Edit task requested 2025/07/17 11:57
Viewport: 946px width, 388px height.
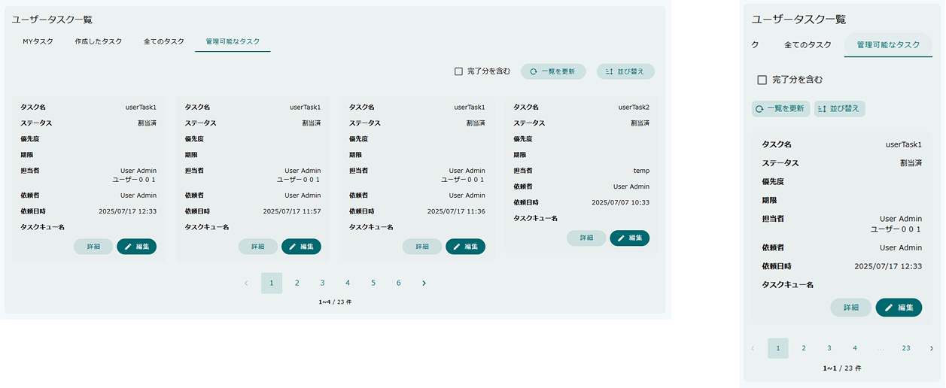[x=301, y=247]
